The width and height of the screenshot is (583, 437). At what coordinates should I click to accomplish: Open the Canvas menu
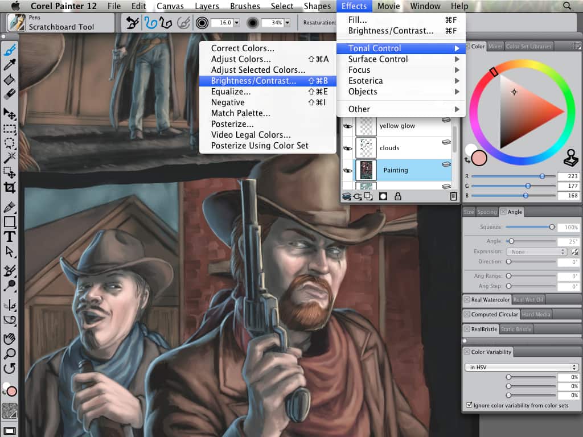[x=170, y=6]
